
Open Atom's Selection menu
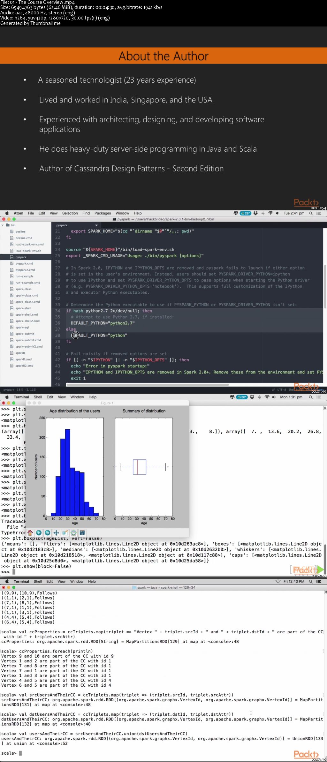pos(70,213)
